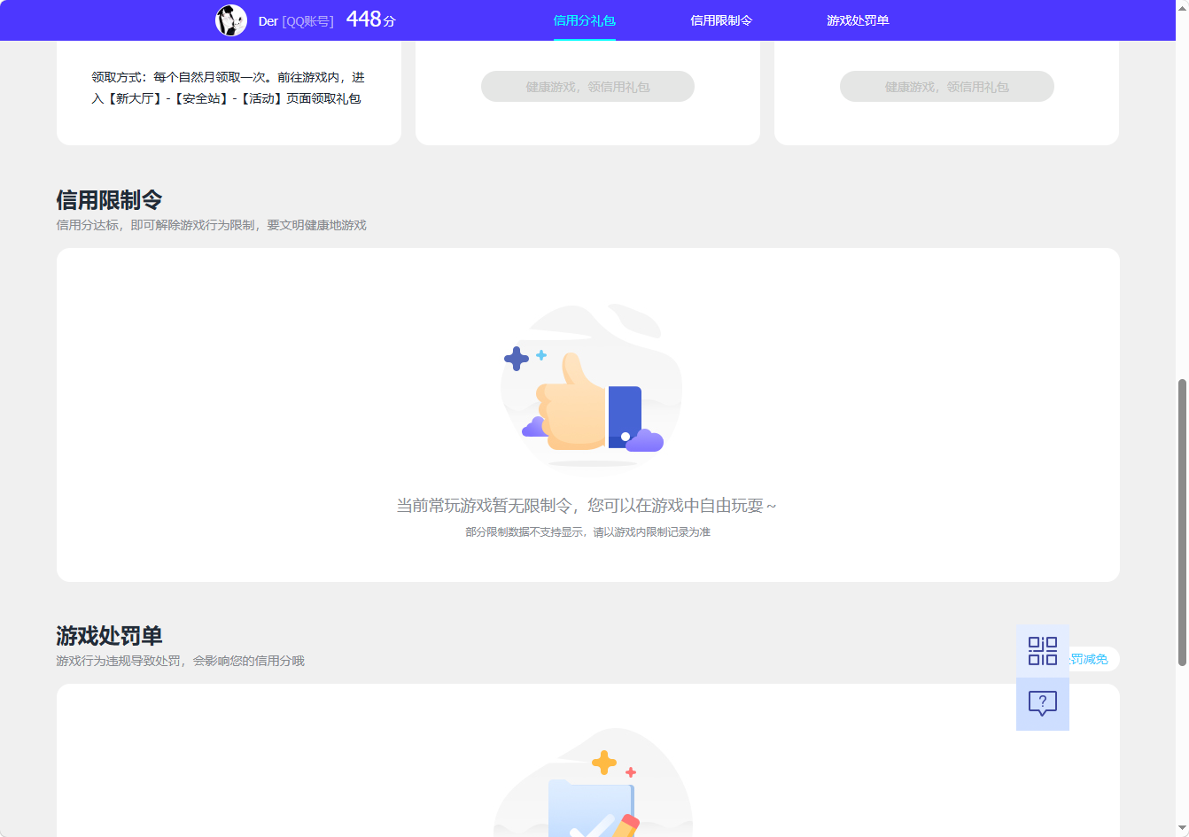The image size is (1189, 837).
Task: Click the vertical scrollbar thumb
Action: pos(1182,523)
